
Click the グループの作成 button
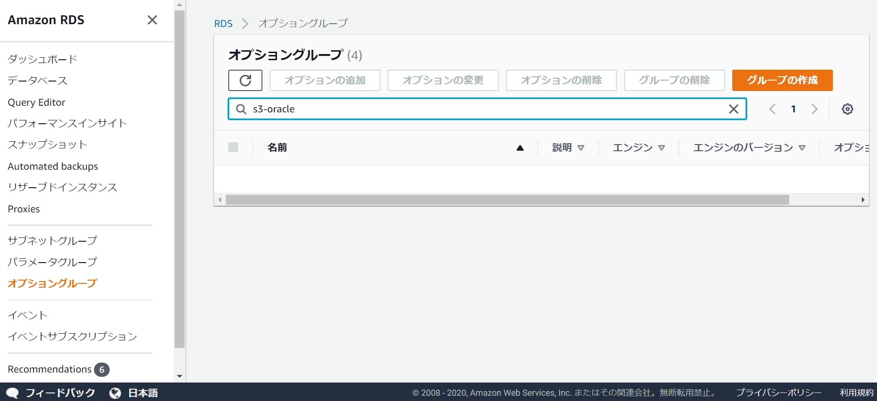[x=782, y=80]
